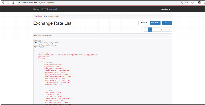The width and height of the screenshot is (205, 105).
Task: Open the Chrome three-dot menu
Action: coord(203,3)
